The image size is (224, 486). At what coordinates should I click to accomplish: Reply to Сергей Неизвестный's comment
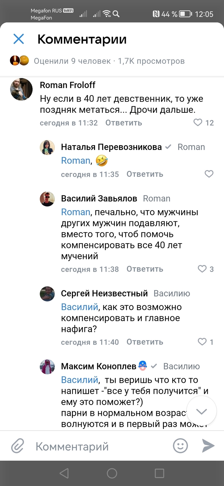coord(145,342)
